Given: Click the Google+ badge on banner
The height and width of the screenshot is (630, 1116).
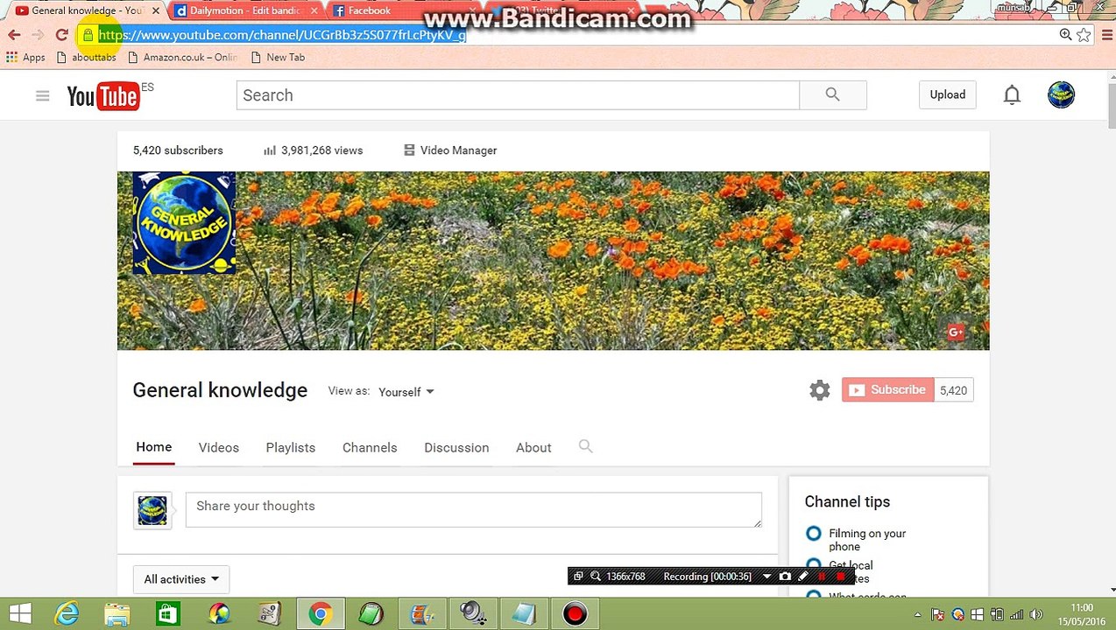Looking at the screenshot, I should point(956,332).
